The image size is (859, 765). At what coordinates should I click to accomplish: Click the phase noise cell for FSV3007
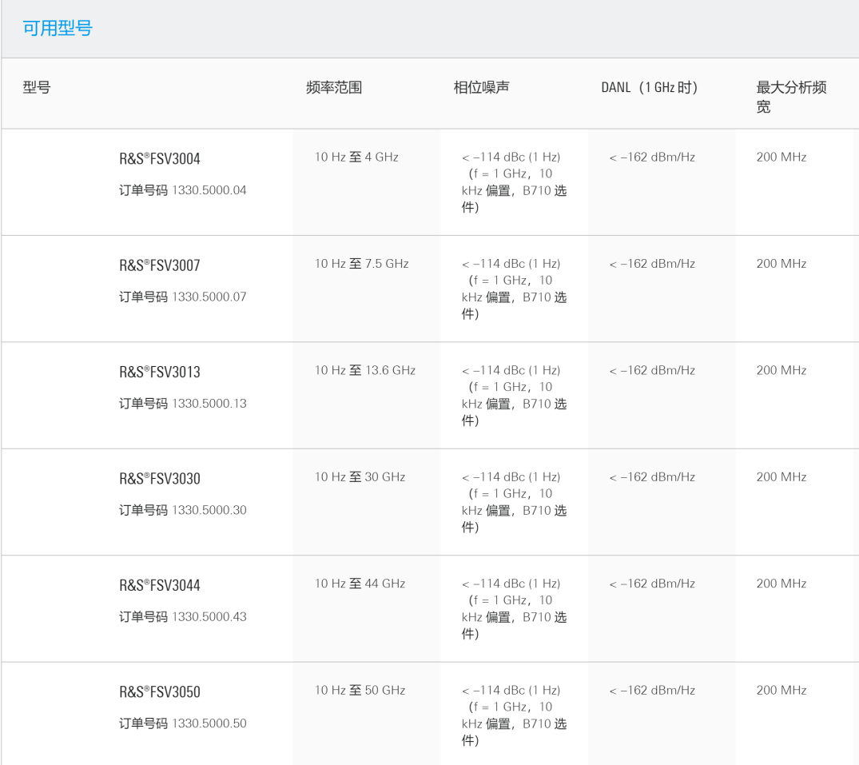515,289
